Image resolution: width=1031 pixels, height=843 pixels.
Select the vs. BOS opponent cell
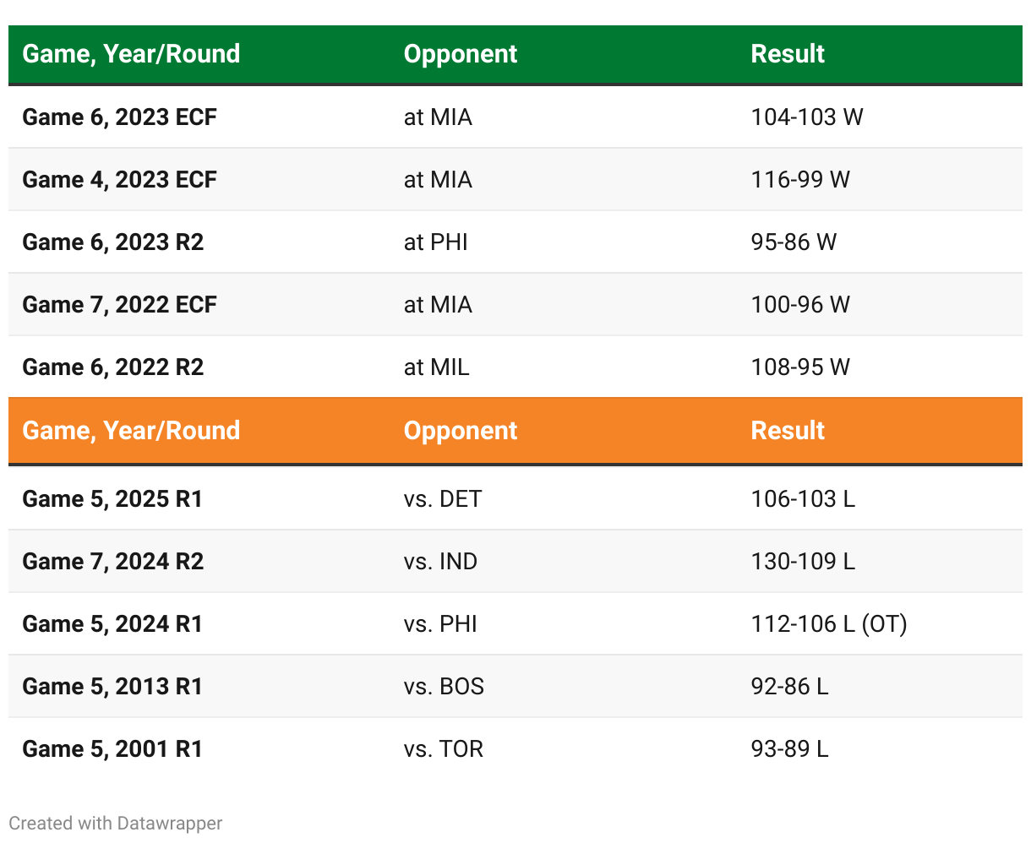[444, 687]
